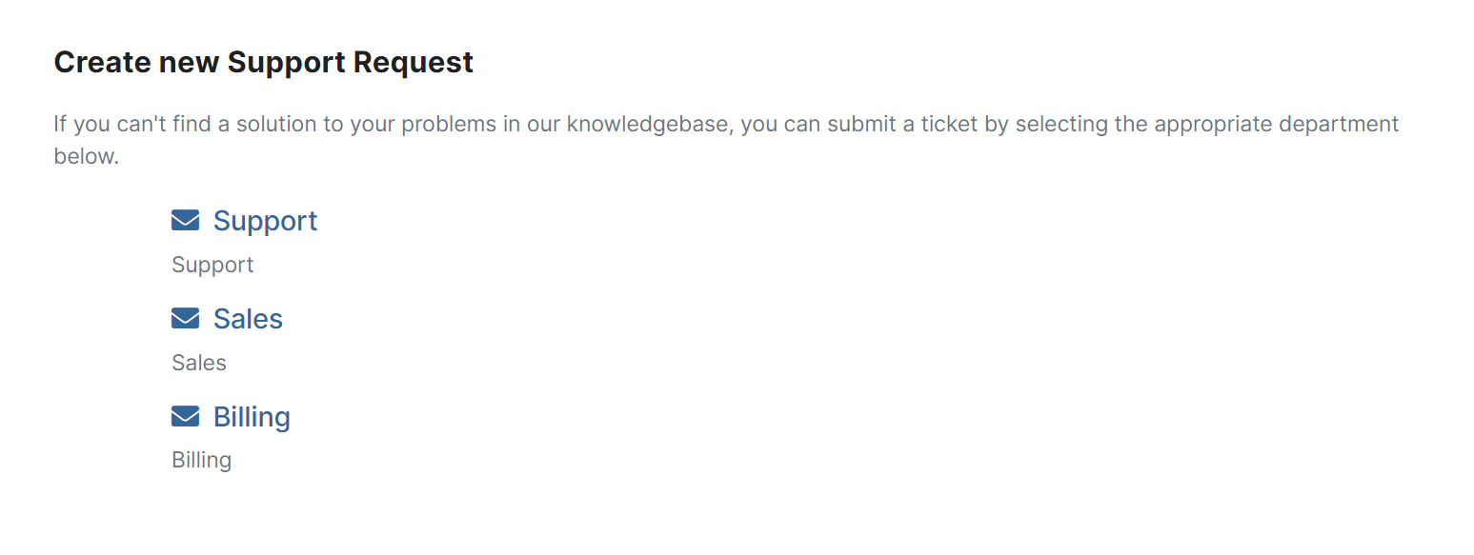Viewport: 1474px width, 555px height.
Task: Open the Support department link
Action: (x=265, y=221)
